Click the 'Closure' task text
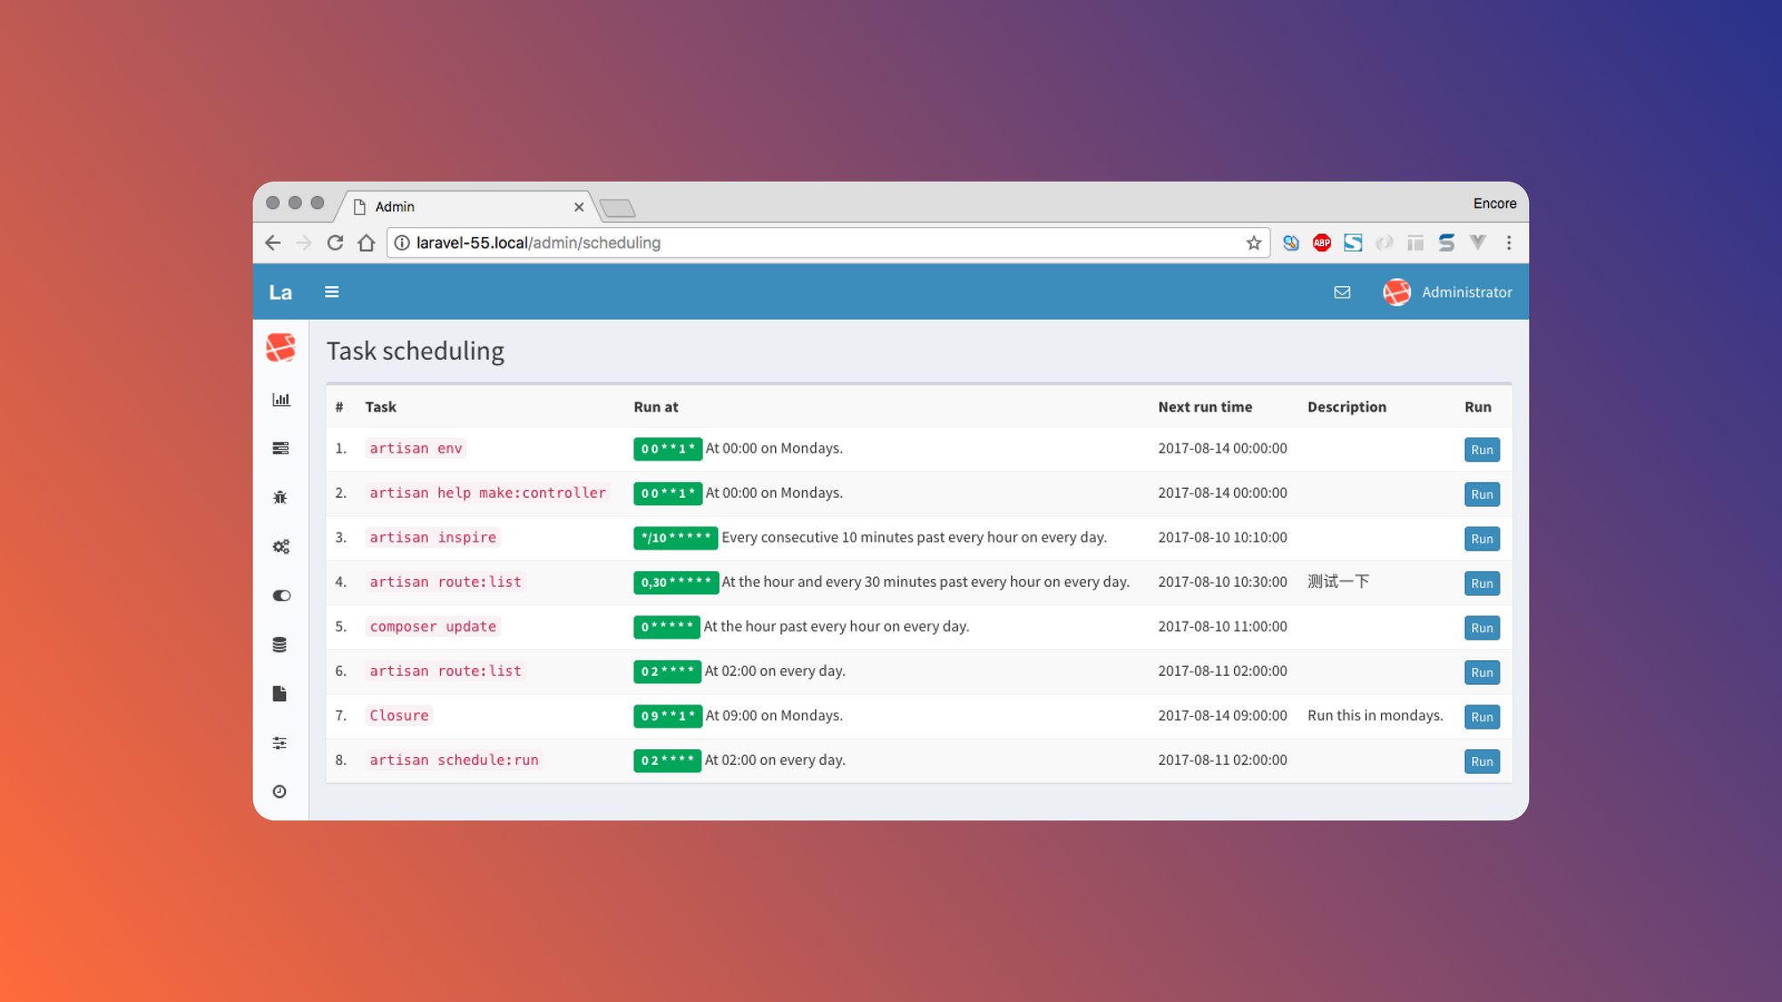 point(399,716)
